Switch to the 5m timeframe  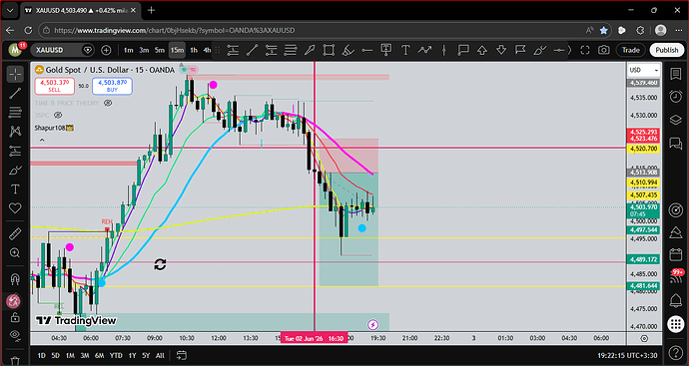click(x=160, y=50)
